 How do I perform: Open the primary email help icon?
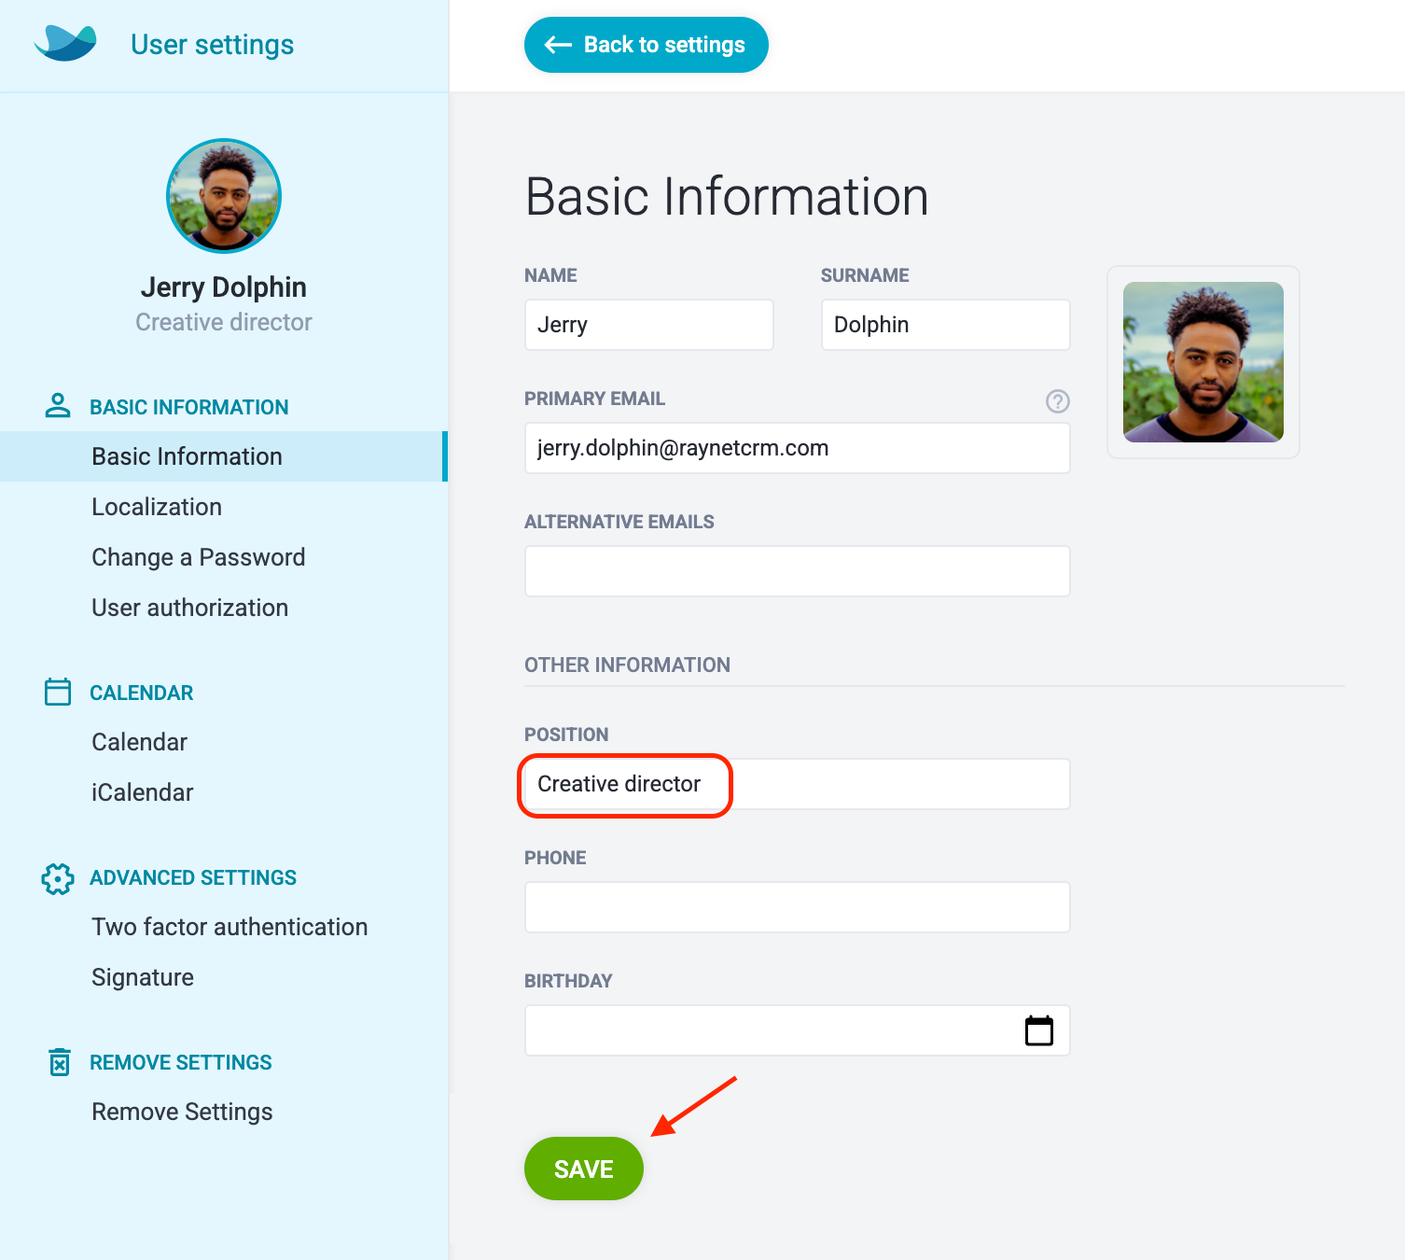point(1057,401)
